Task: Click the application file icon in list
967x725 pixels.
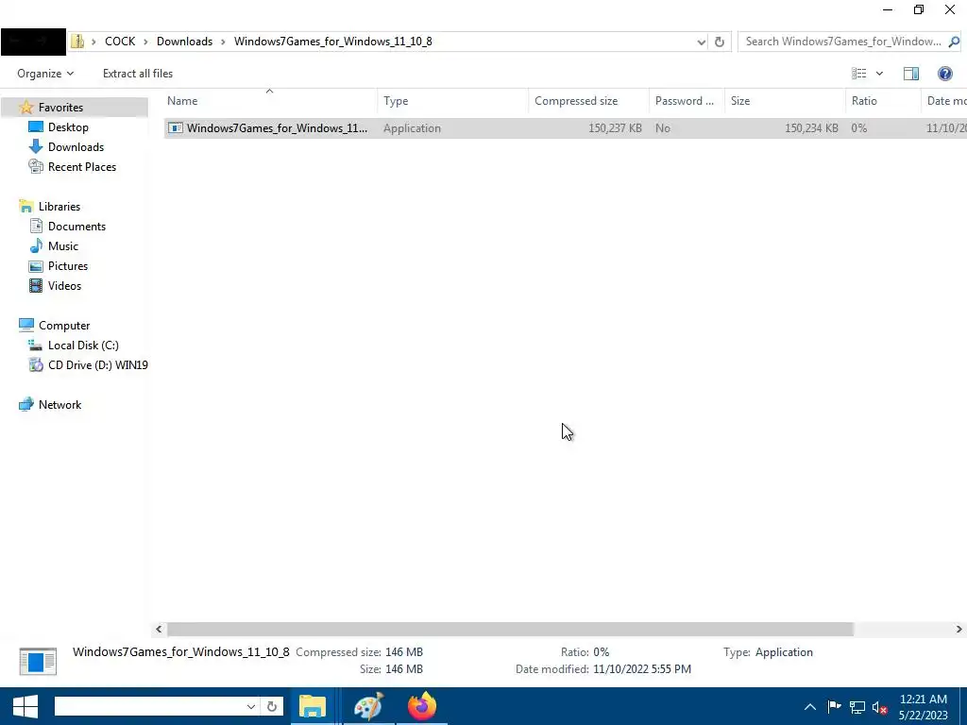Action: tap(176, 128)
